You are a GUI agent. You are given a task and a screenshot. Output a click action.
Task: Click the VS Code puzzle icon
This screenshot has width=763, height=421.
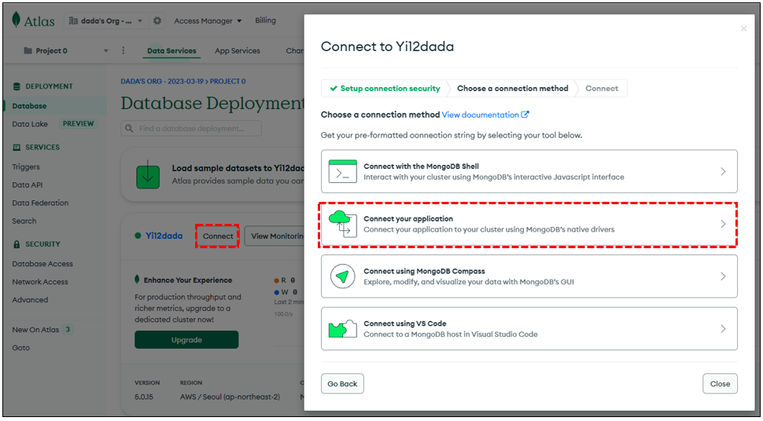click(343, 328)
